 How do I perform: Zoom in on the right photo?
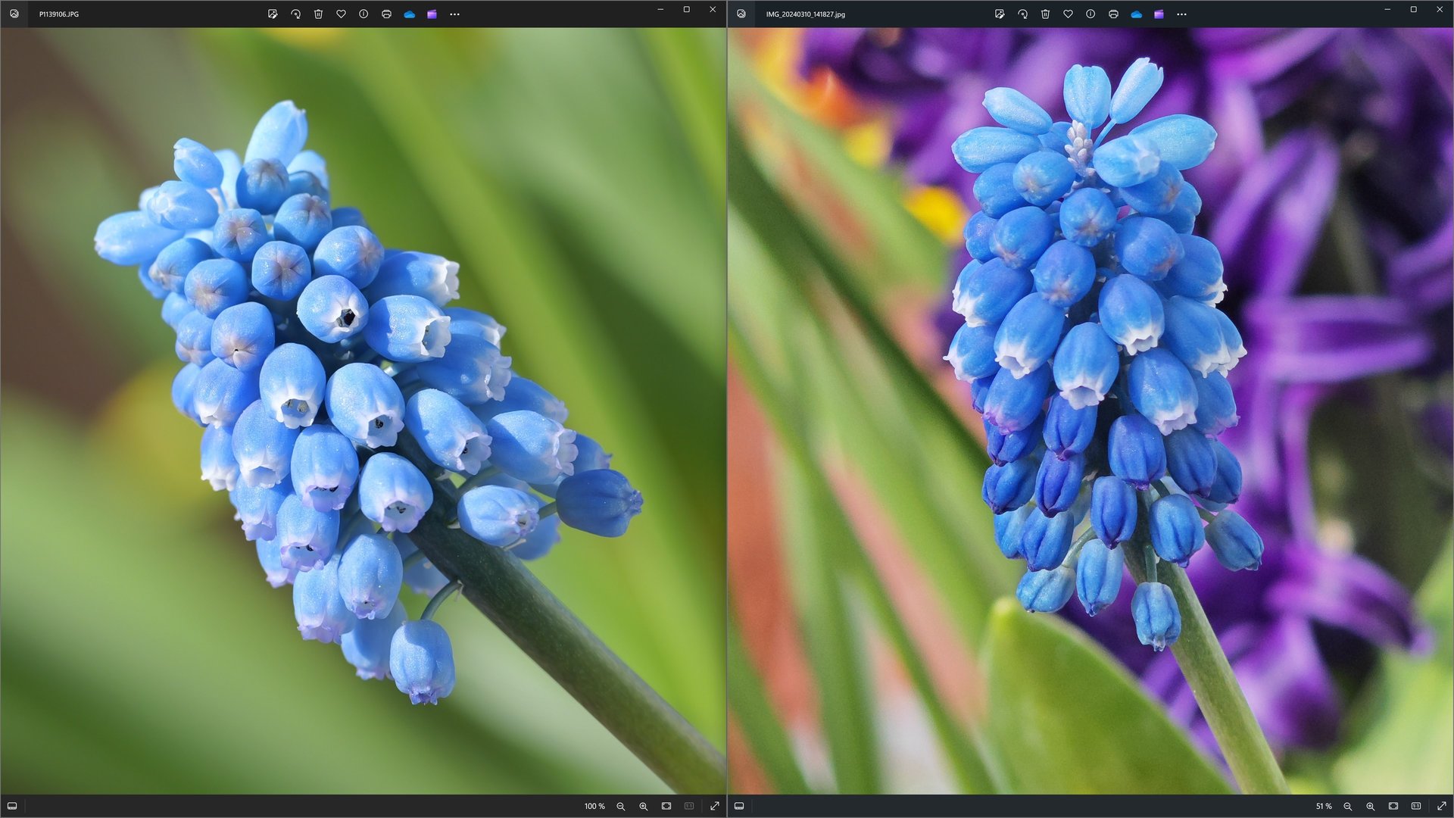pyautogui.click(x=1370, y=806)
